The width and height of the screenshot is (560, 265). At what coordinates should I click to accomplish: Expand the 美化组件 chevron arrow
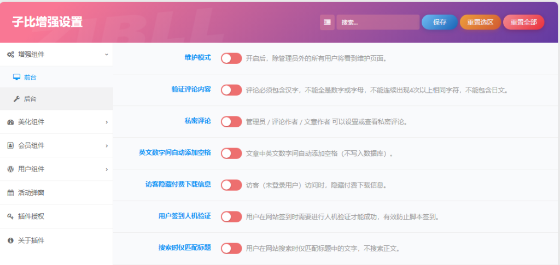[107, 122]
